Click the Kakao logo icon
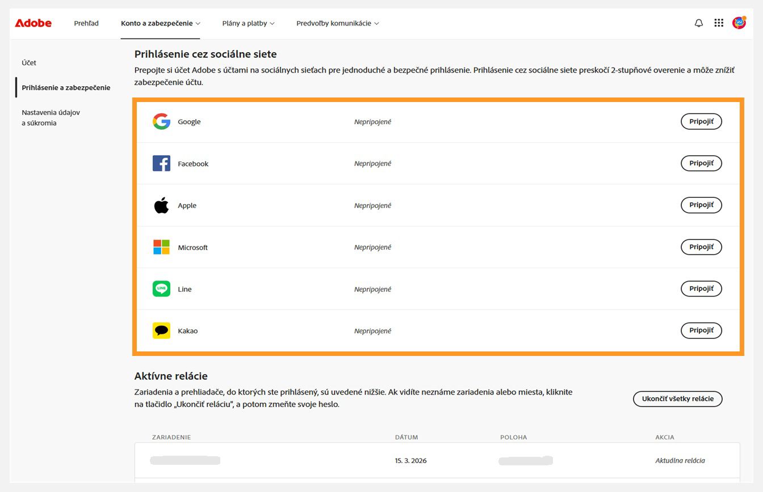The height and width of the screenshot is (492, 763). pyautogui.click(x=162, y=330)
